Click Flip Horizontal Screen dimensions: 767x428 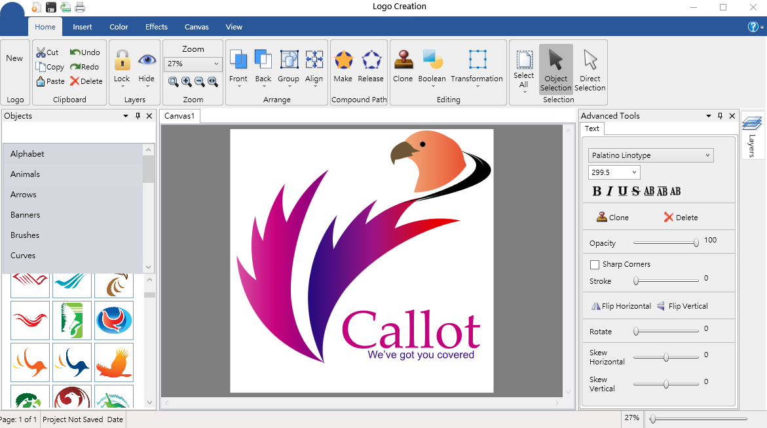(x=621, y=306)
